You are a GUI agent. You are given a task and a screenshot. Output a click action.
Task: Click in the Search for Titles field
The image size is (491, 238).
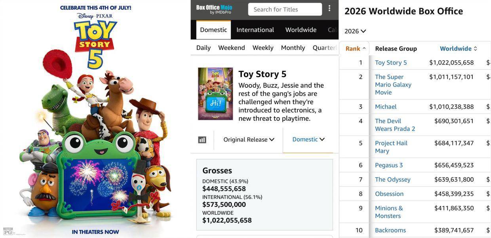[285, 9]
